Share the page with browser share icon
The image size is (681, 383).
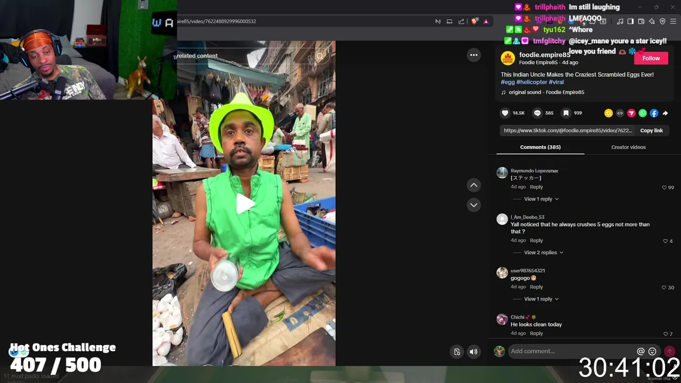(461, 21)
